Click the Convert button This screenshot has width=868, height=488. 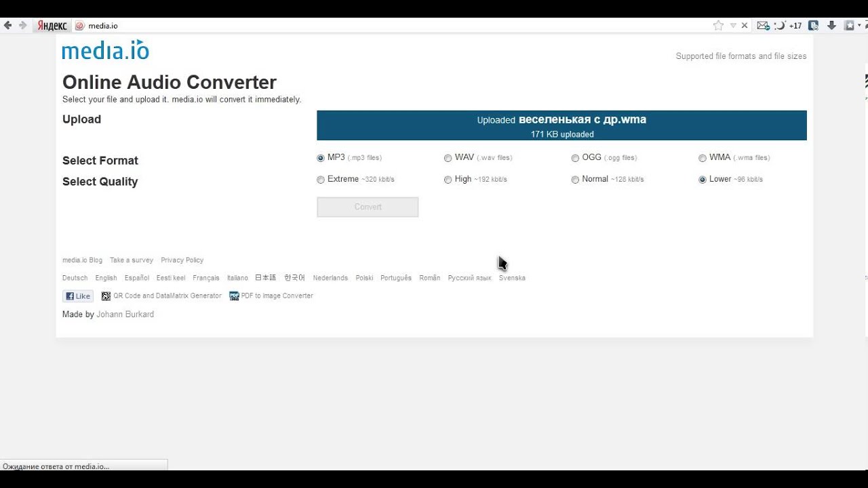[x=368, y=207]
